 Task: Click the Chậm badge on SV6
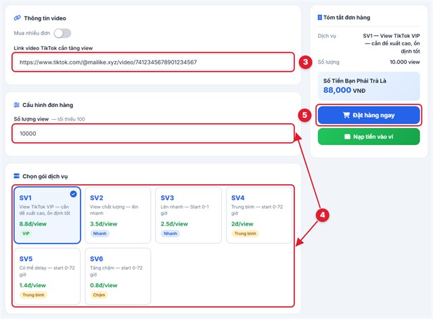click(99, 295)
